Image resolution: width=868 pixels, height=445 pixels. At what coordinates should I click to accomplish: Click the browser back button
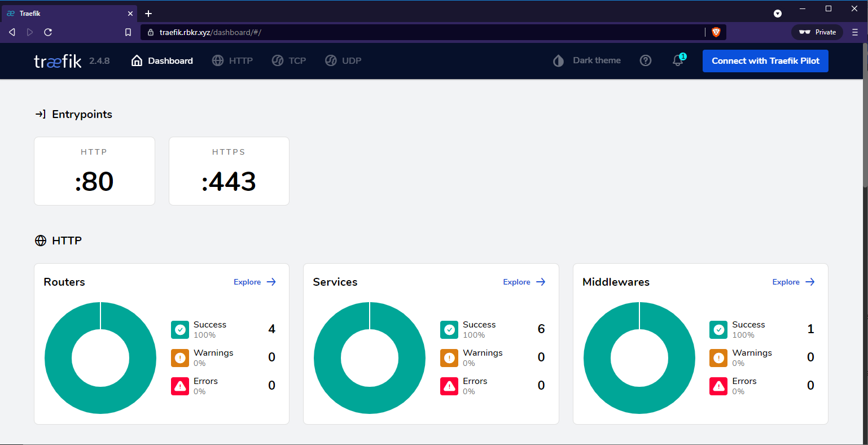[x=12, y=32]
